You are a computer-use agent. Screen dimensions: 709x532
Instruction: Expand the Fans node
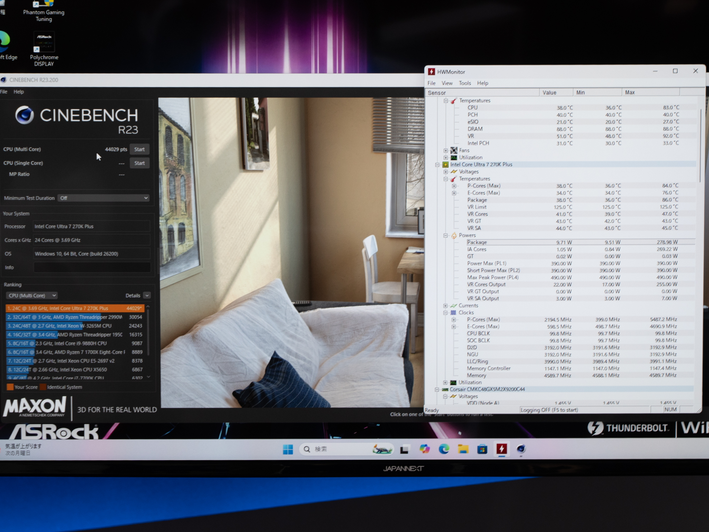tap(446, 150)
